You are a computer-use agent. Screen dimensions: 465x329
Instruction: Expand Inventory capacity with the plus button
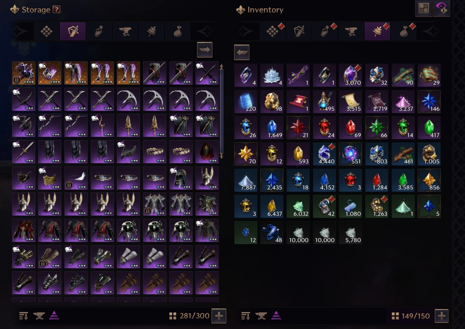[x=441, y=316]
